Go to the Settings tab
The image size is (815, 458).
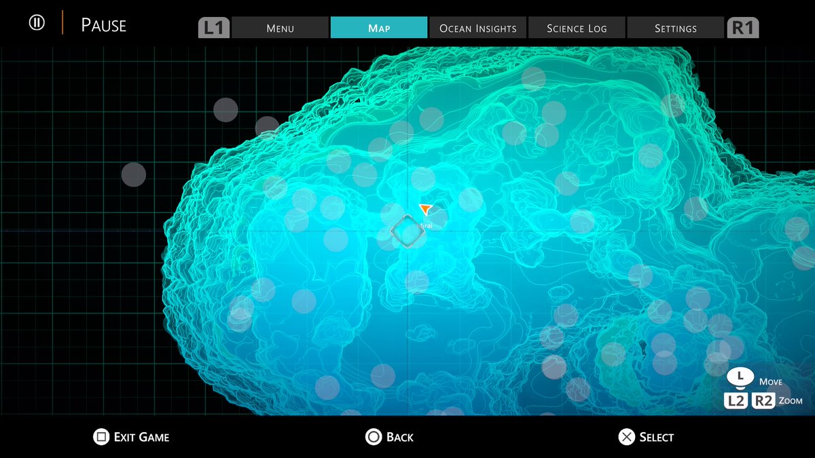click(676, 28)
